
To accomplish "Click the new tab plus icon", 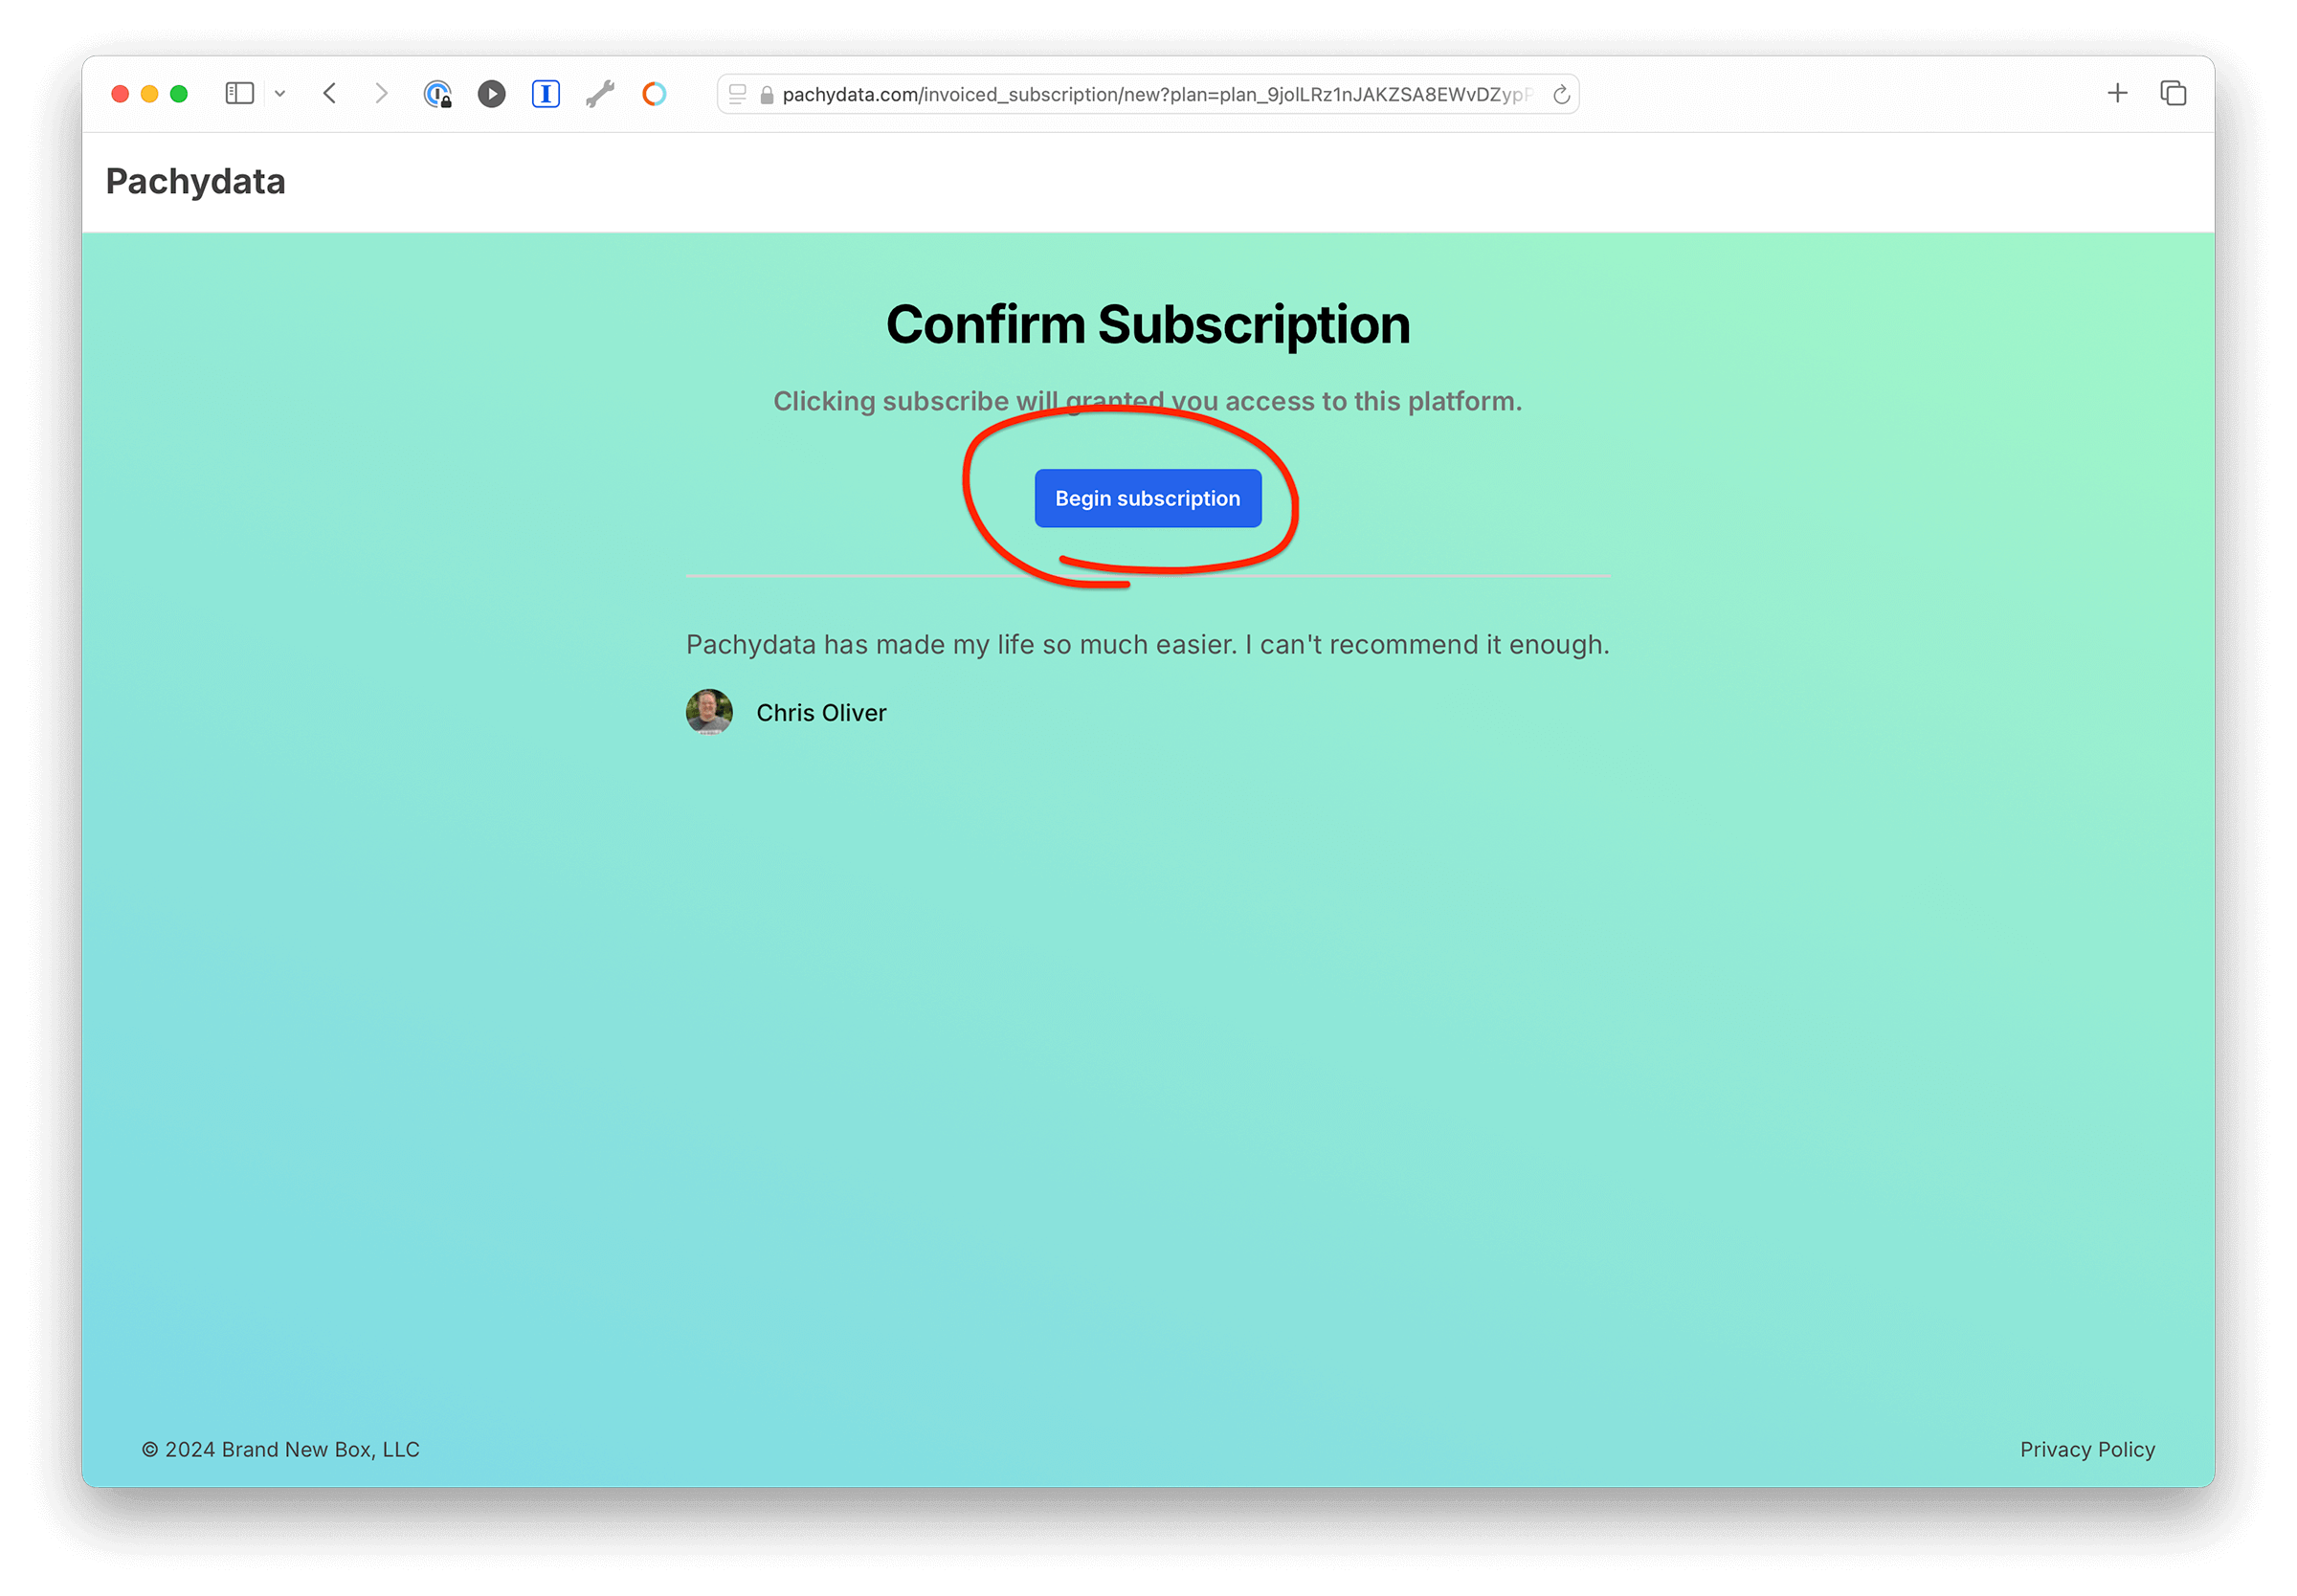I will [x=2119, y=94].
